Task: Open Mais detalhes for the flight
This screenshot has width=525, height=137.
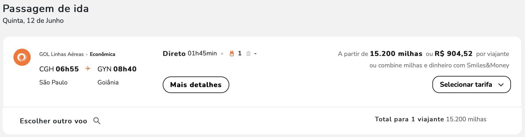Action: (196, 85)
